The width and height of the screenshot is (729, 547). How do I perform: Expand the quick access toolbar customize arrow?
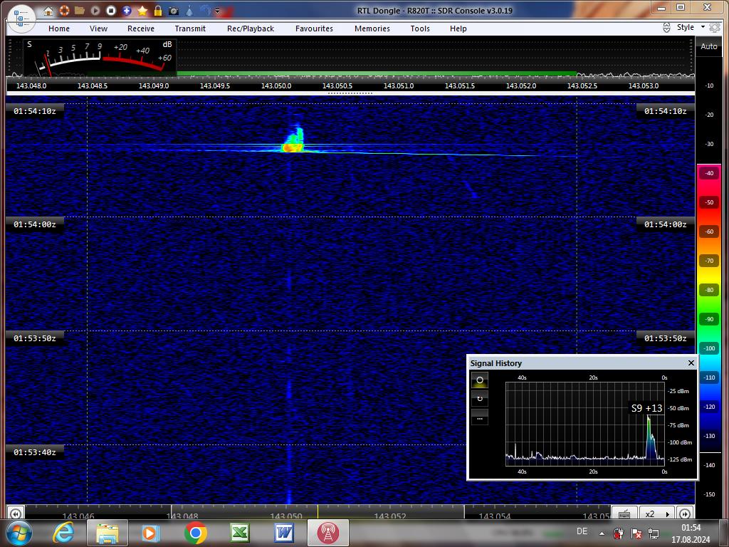click(217, 11)
